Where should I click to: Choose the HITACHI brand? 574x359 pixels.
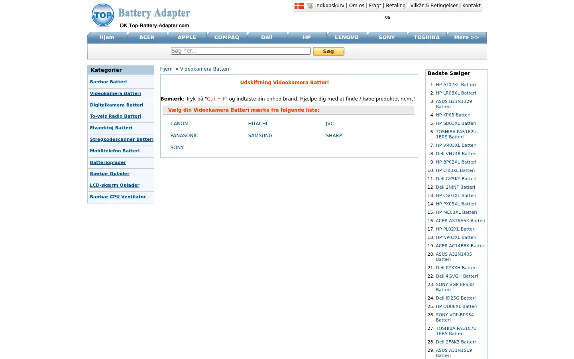pyautogui.click(x=258, y=124)
